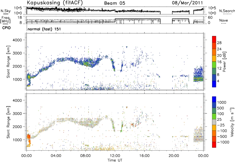Image resolution: width=235 pixels, height=162 pixels.
Task: Click the 'CPID' row label
Action: tap(6, 28)
